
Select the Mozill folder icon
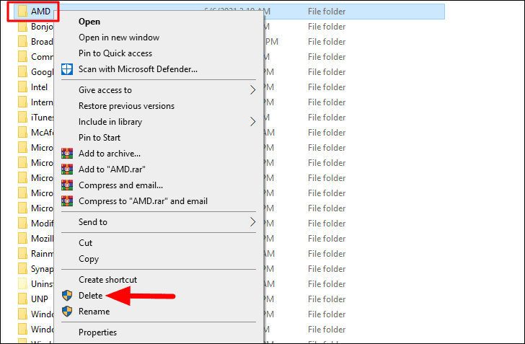click(23, 239)
